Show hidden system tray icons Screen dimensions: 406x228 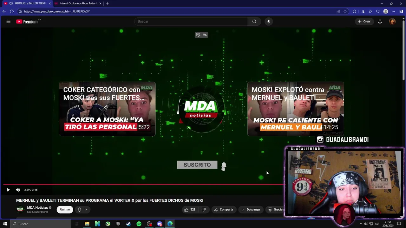point(361,224)
